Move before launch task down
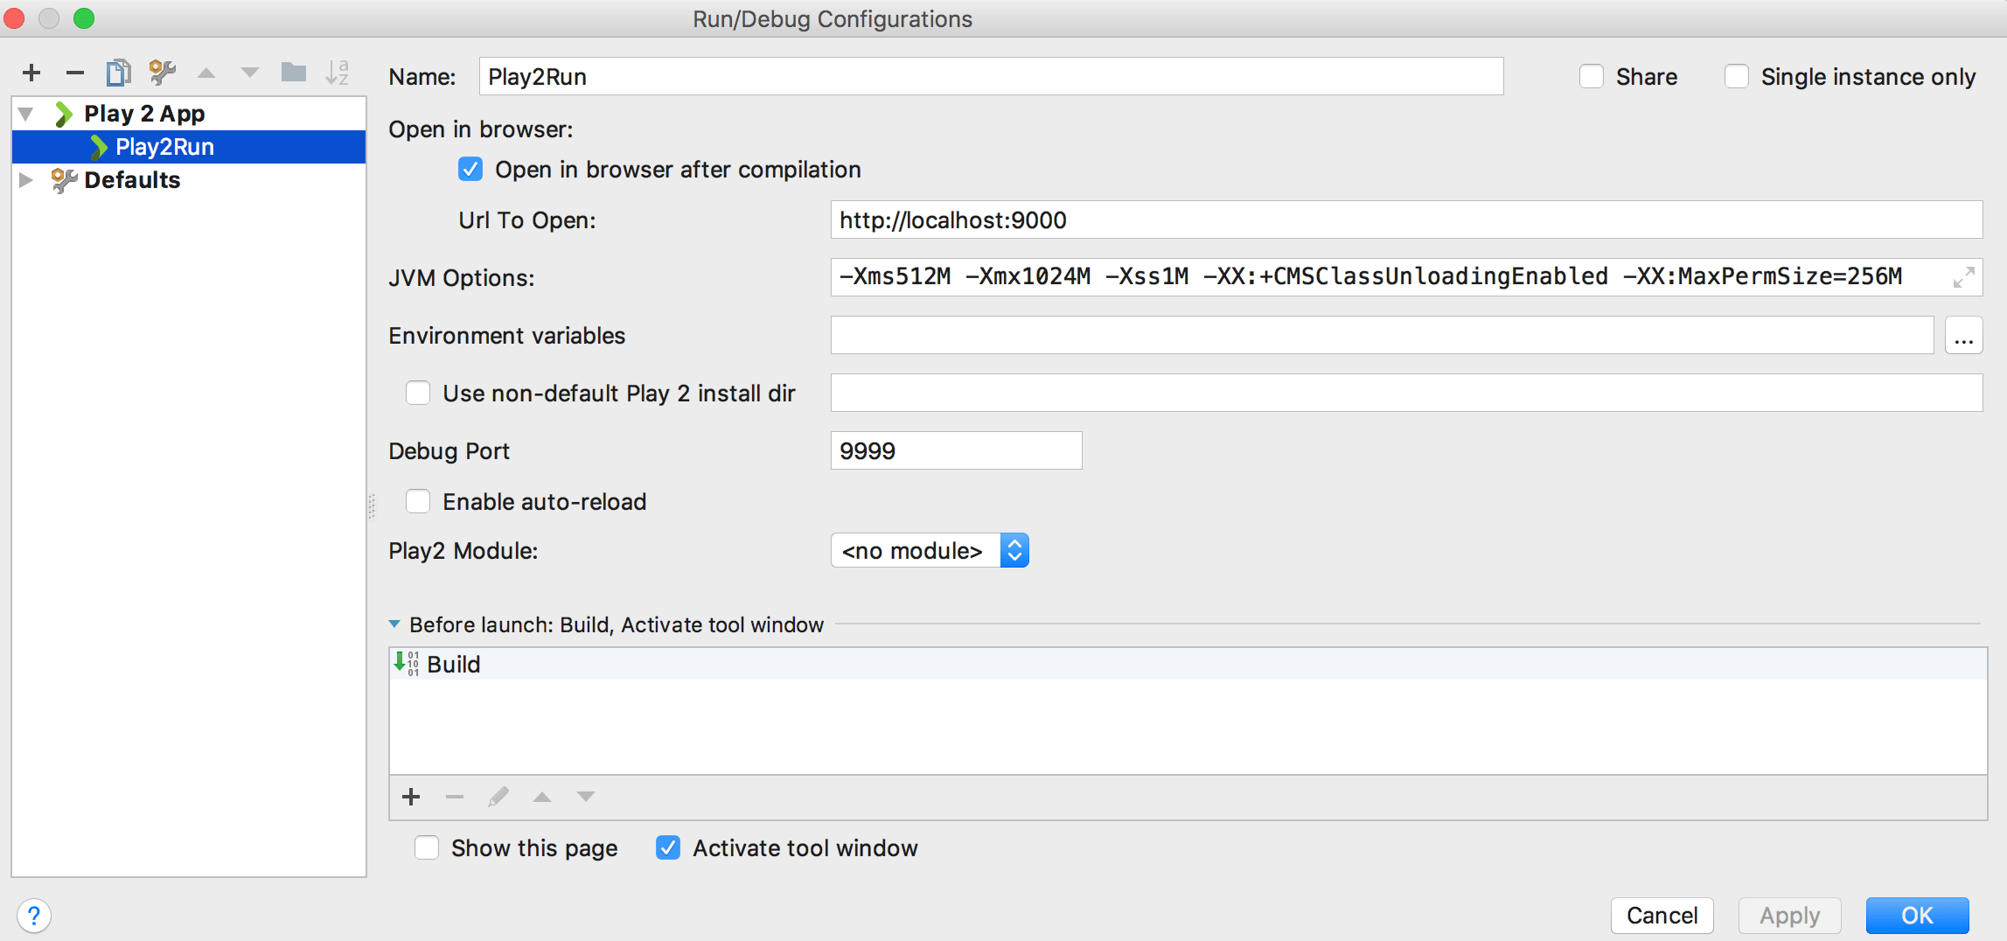2007x941 pixels. [586, 797]
